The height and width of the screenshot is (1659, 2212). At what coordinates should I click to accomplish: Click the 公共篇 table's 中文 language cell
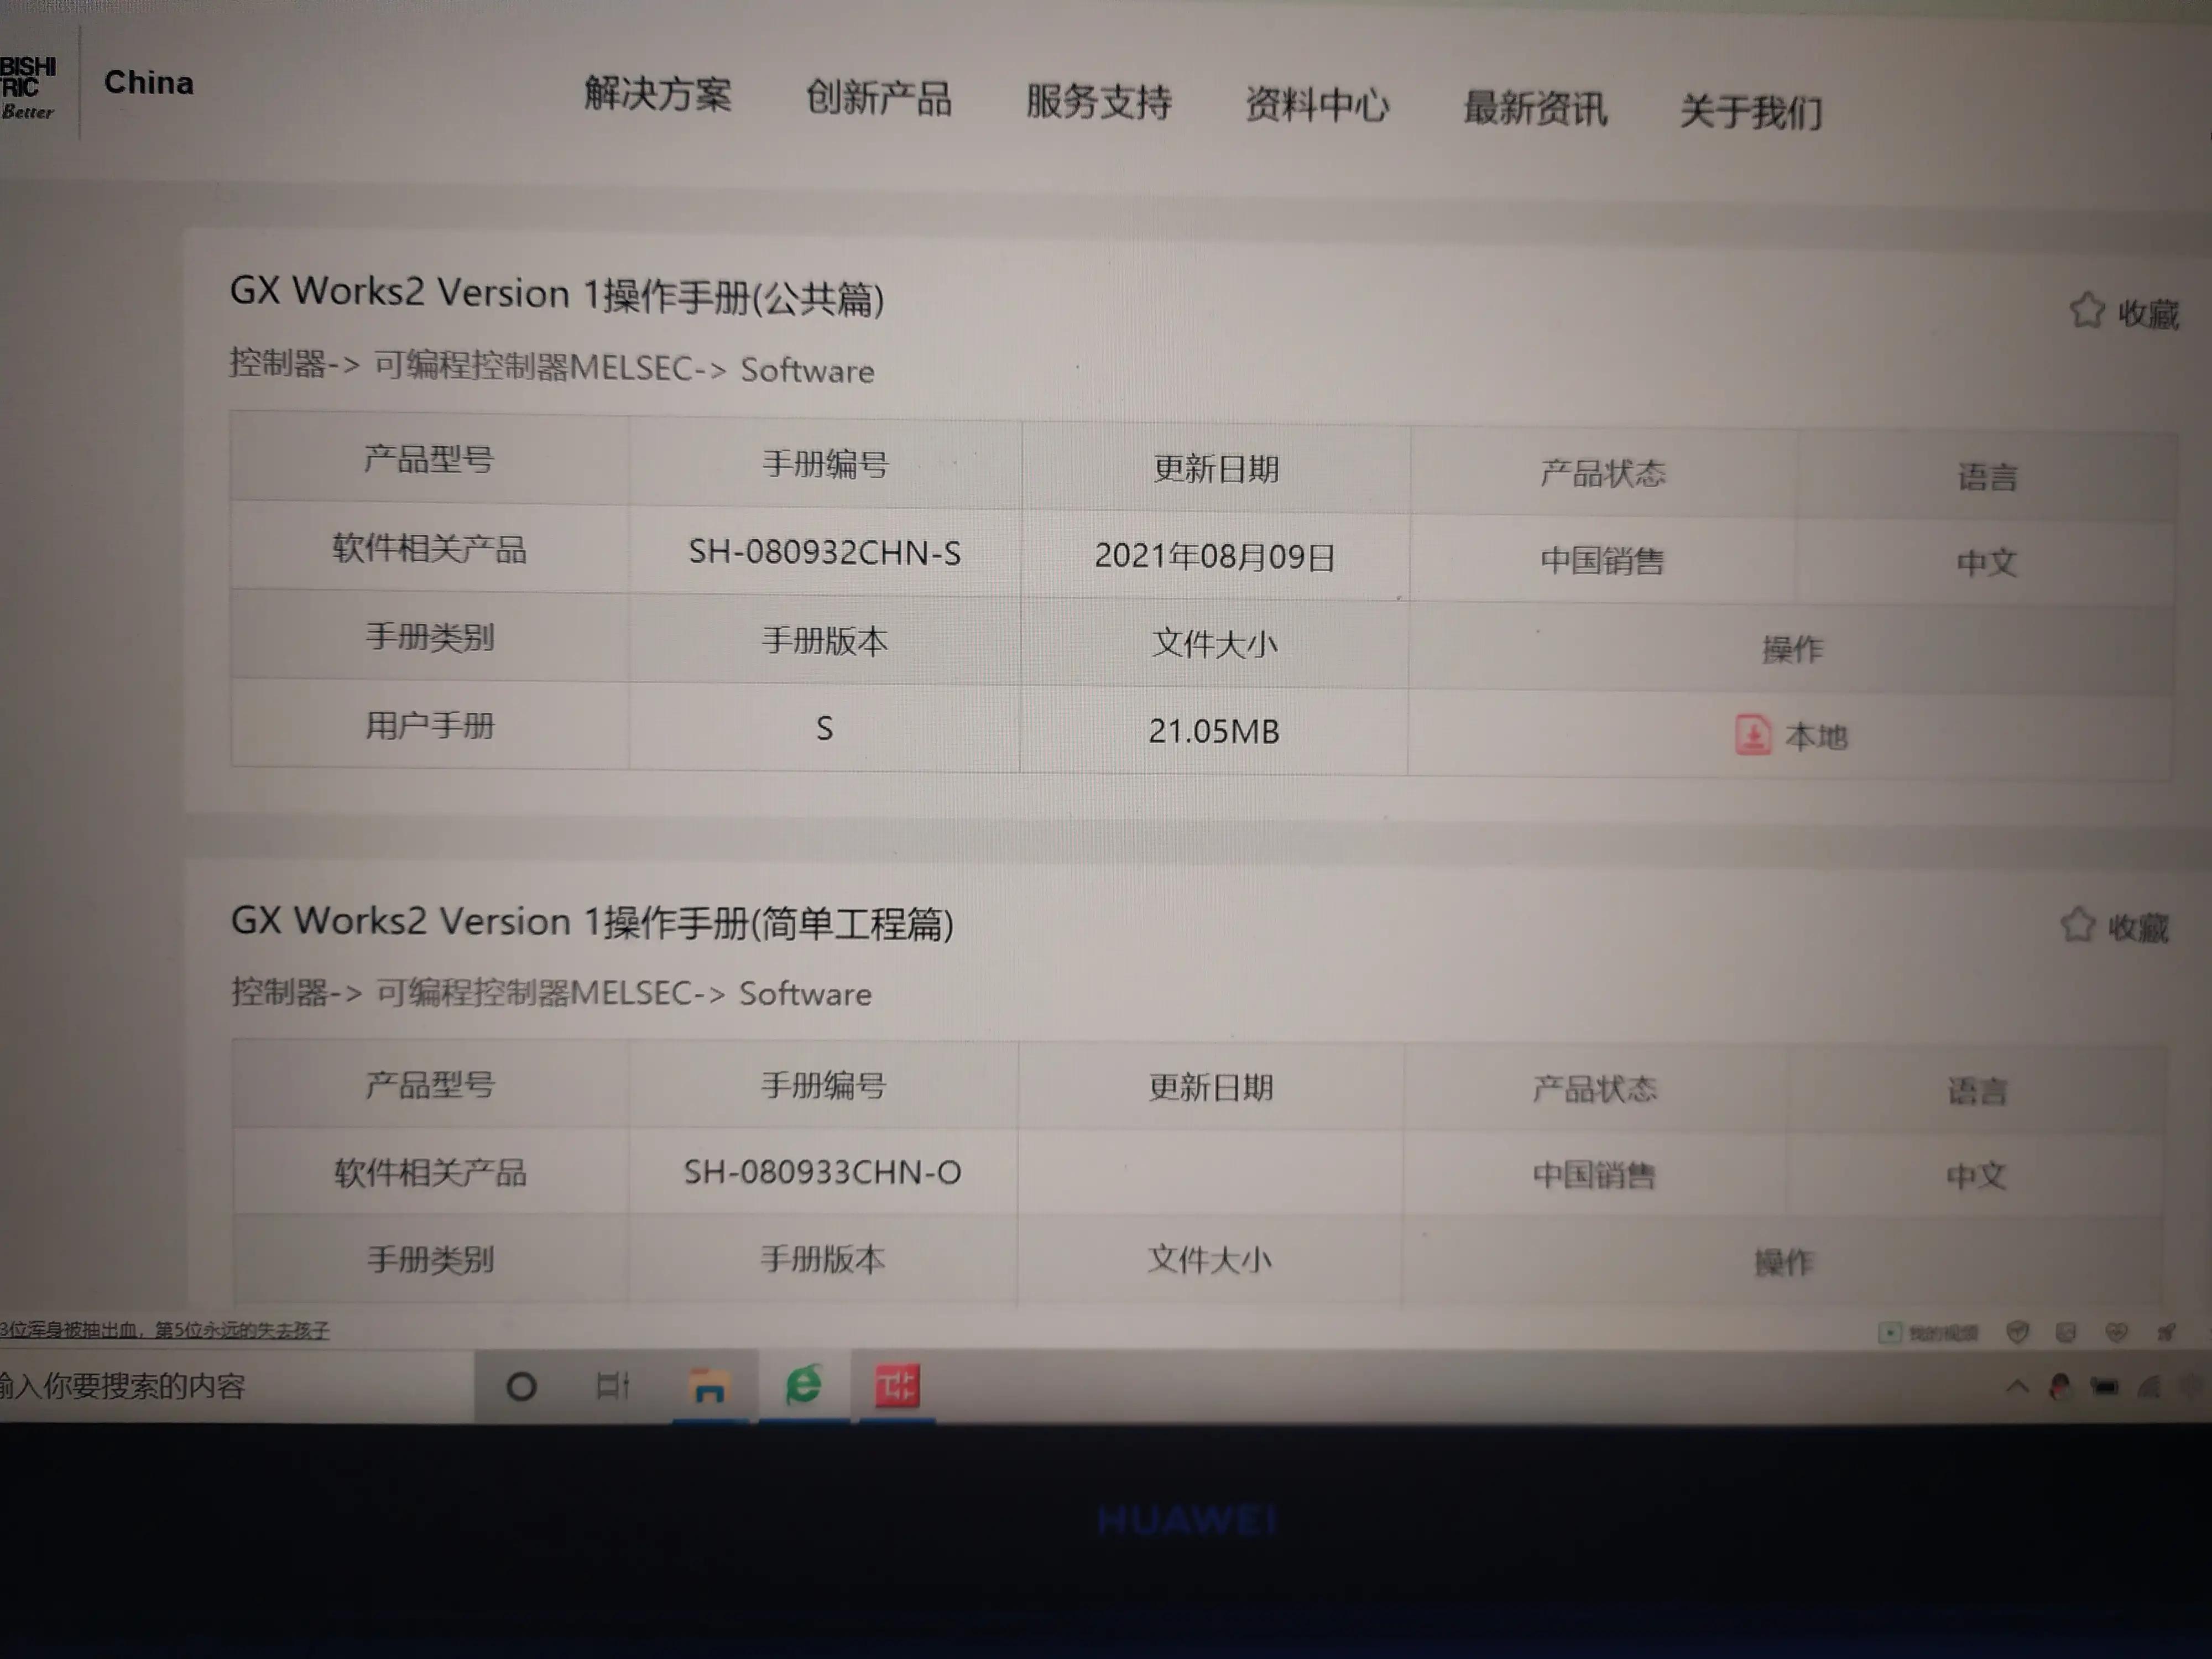tap(1986, 563)
